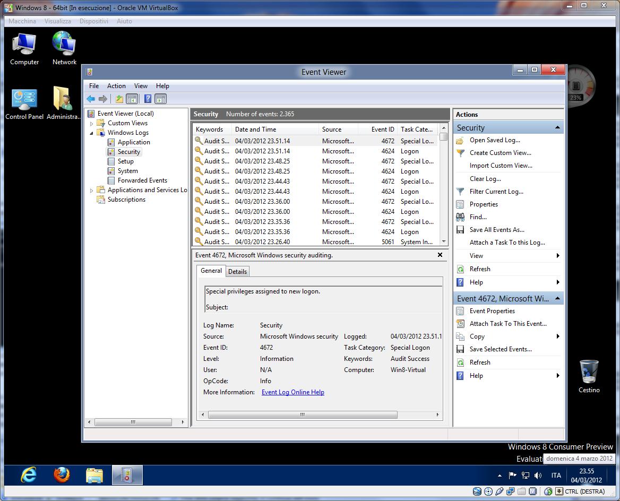
Task: Click Import Custom View... action
Action: [x=501, y=166]
